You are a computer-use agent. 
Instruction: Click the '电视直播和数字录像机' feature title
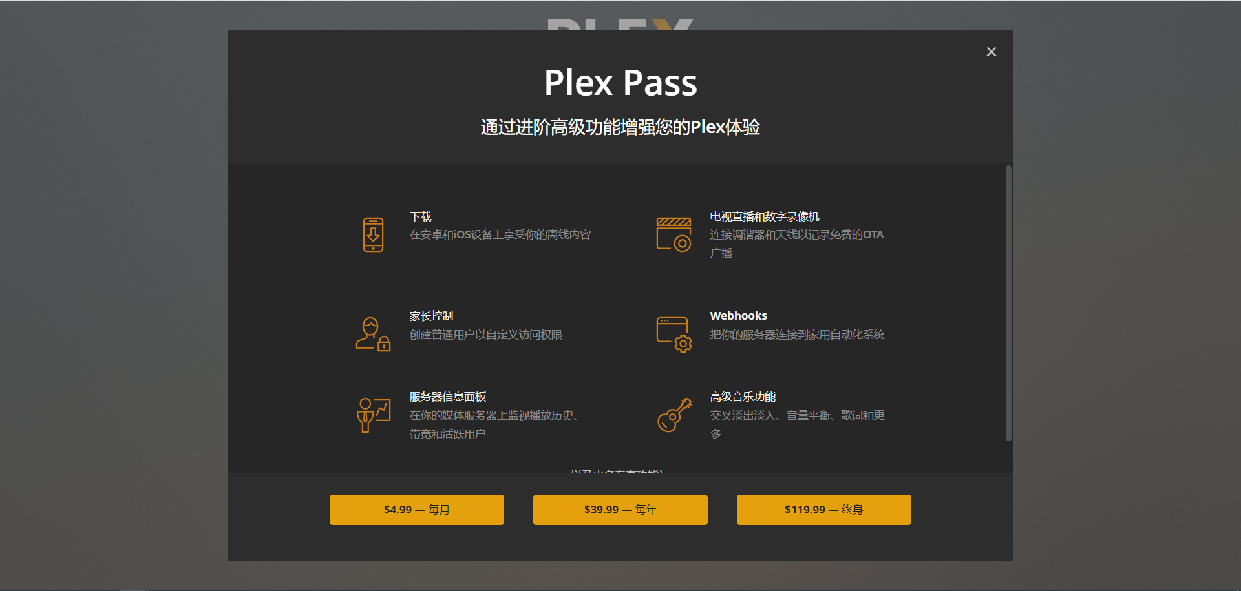click(x=765, y=216)
